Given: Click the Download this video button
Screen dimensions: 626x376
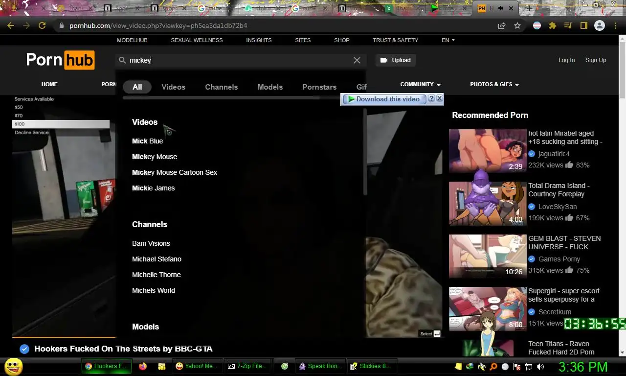Looking at the screenshot, I should pos(384,99).
